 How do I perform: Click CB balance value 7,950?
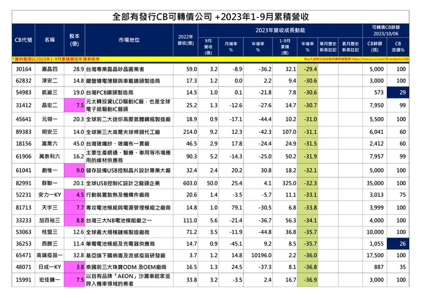point(377,105)
